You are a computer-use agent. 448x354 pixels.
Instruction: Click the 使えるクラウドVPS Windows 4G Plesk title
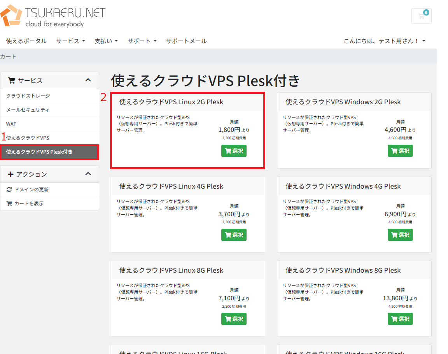343,186
